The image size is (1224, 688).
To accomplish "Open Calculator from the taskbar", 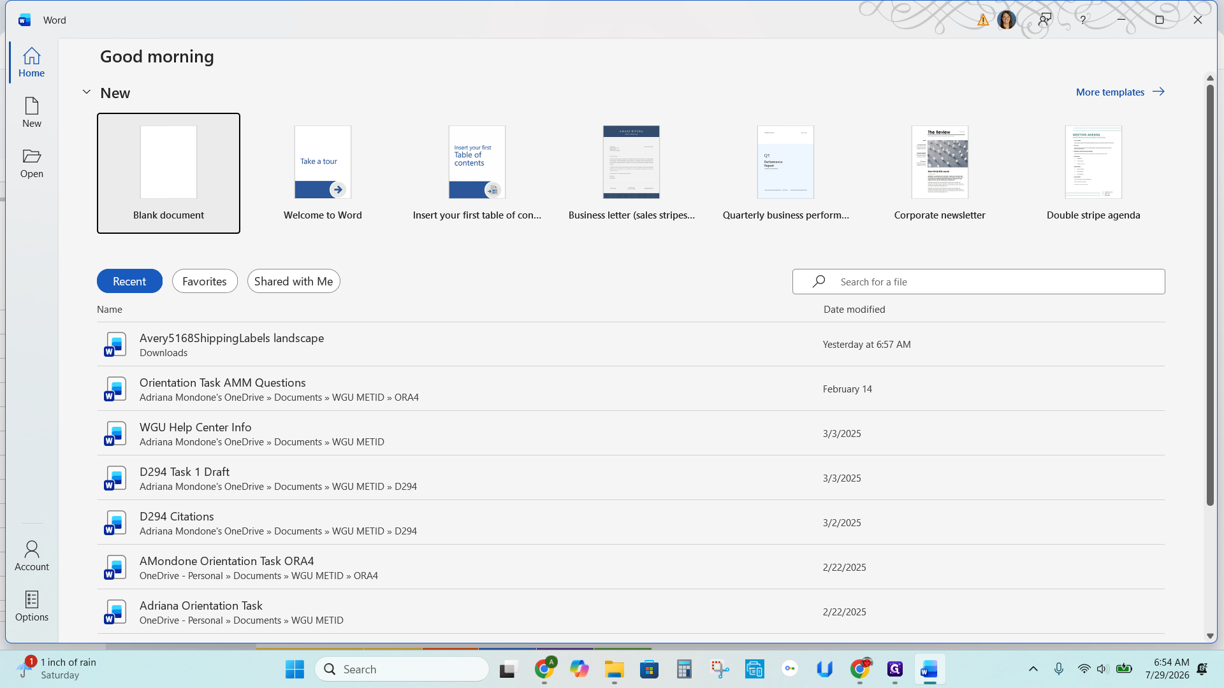I will tap(684, 669).
